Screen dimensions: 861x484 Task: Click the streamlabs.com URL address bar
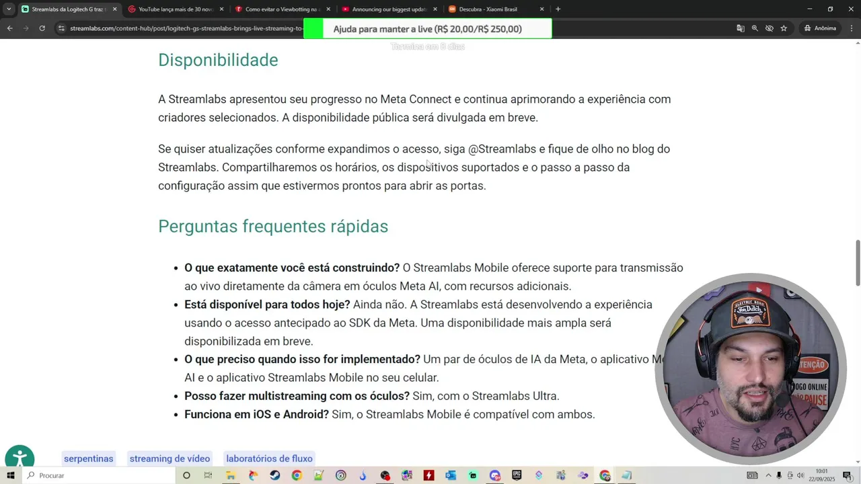(x=185, y=28)
